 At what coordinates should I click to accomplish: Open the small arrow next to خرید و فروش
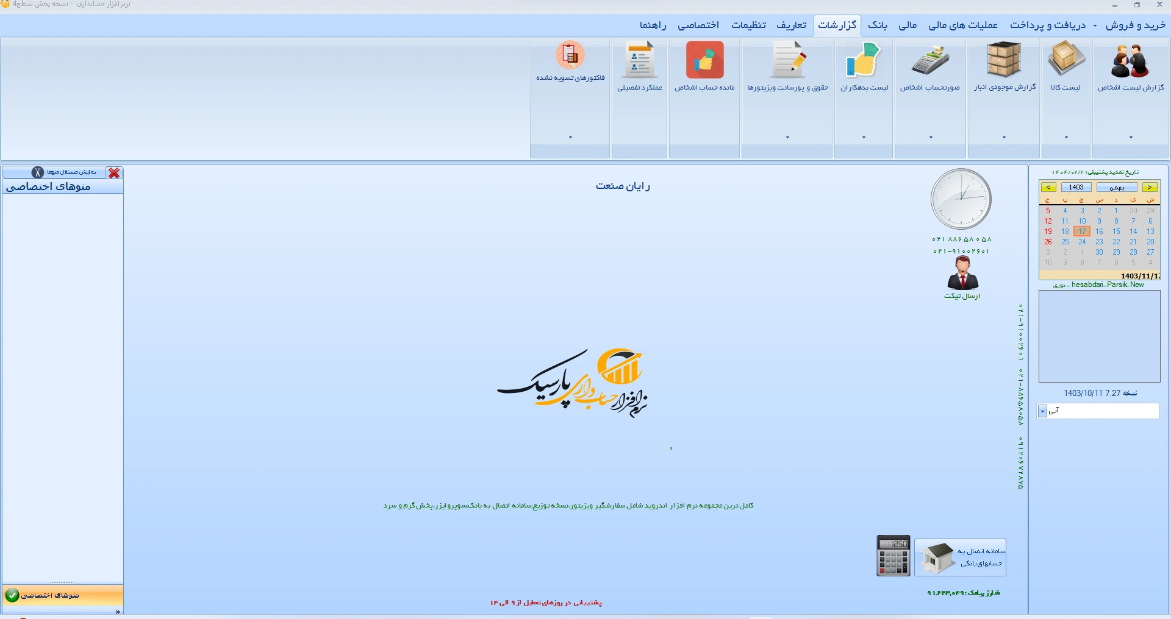click(x=1095, y=26)
